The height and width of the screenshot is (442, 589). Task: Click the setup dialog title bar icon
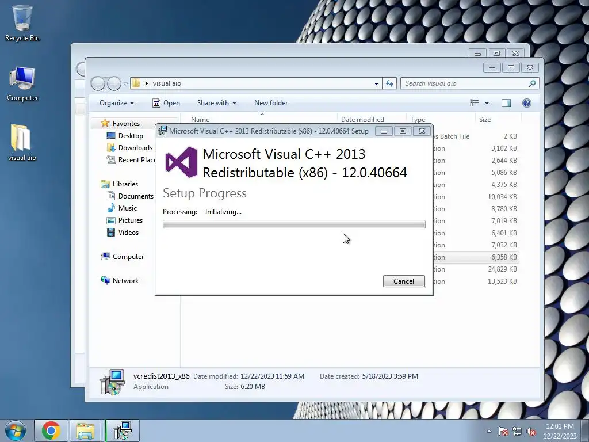point(162,131)
